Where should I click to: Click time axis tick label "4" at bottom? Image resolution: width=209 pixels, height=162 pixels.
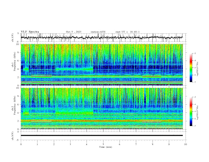click(87, 144)
